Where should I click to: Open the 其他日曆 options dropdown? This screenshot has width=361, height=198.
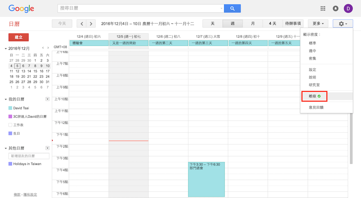coord(47,148)
